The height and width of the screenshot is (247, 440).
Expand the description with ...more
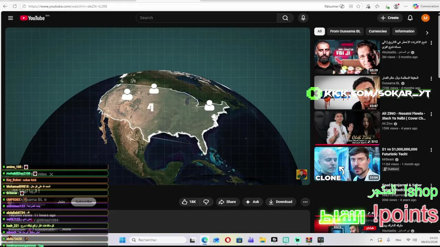point(65,230)
